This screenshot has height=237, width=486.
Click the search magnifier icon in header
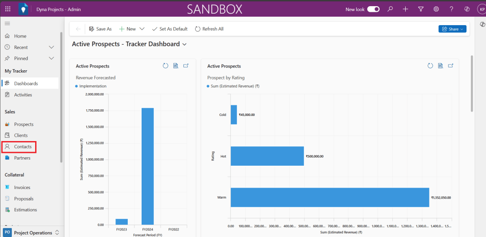coord(390,9)
